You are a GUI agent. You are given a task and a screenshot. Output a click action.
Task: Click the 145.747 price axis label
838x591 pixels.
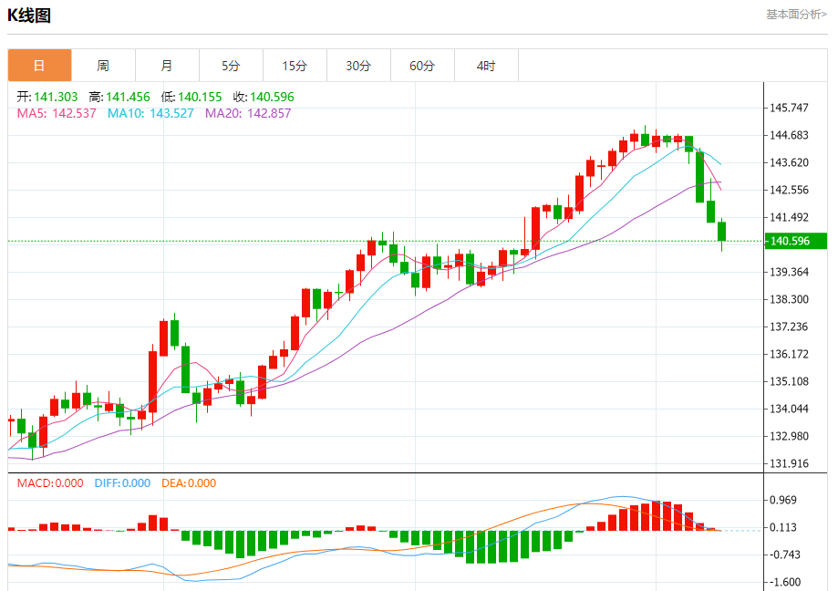[789, 108]
